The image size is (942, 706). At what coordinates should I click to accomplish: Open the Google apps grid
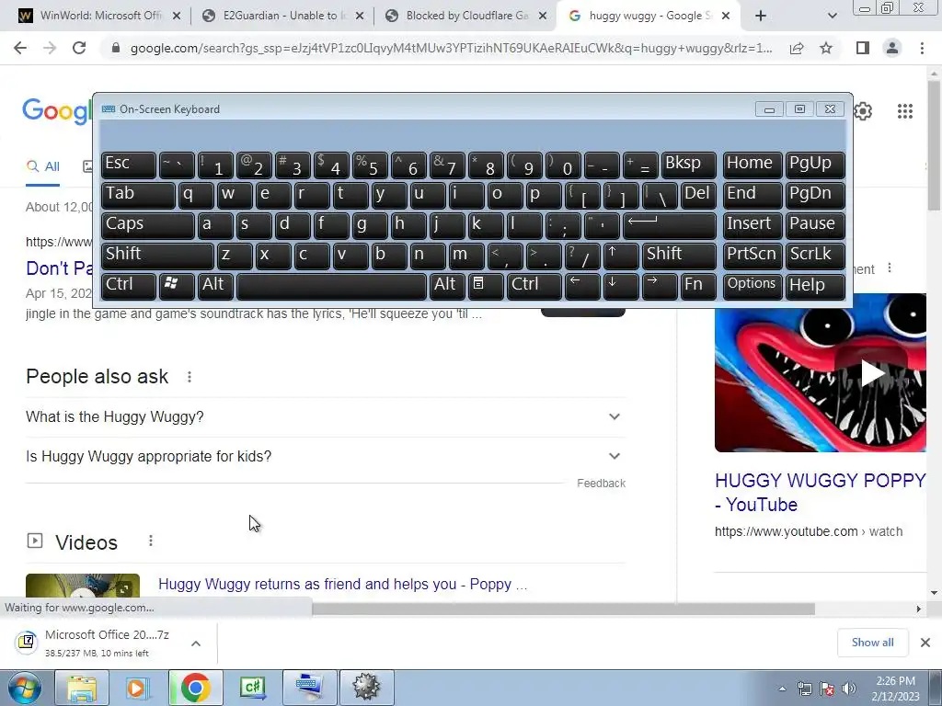pyautogui.click(x=905, y=111)
